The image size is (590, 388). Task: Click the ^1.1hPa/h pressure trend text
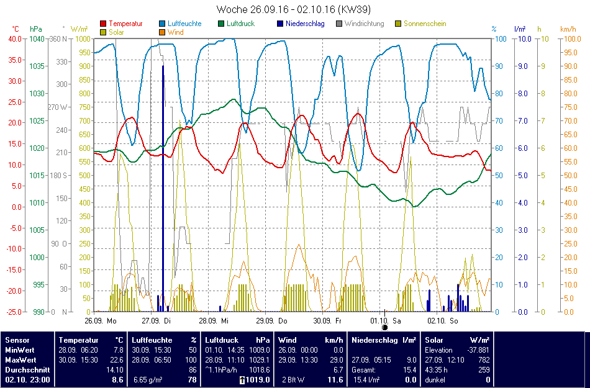pos(221,370)
